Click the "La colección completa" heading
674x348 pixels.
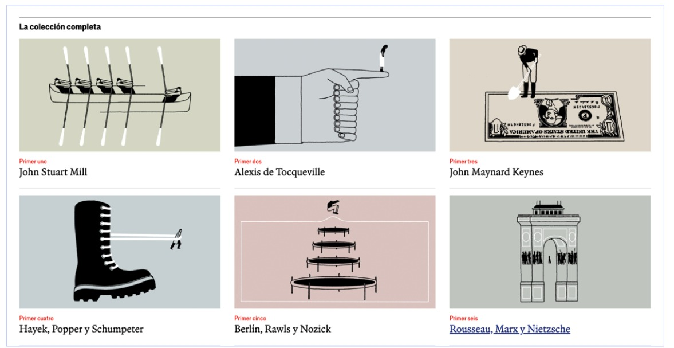coord(60,27)
